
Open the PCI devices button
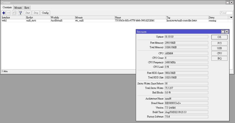219,43
